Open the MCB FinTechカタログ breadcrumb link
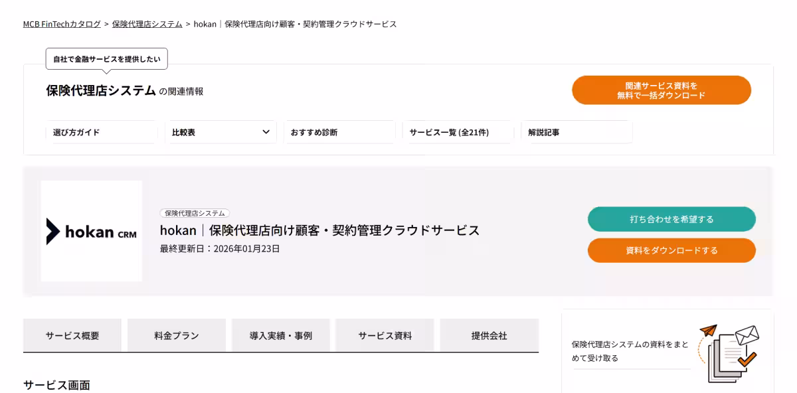Image resolution: width=797 pixels, height=393 pixels. pos(62,24)
